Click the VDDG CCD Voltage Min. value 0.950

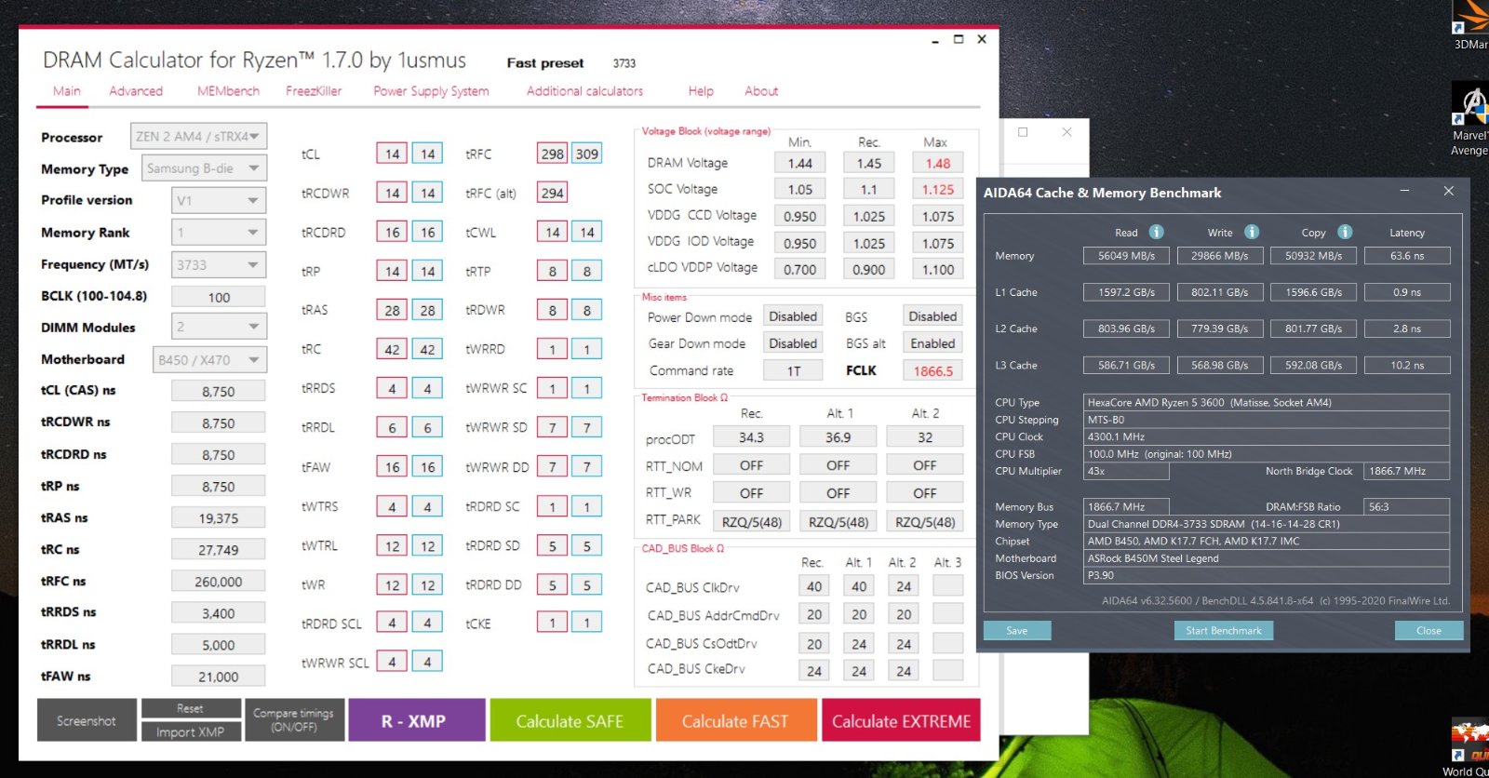799,216
